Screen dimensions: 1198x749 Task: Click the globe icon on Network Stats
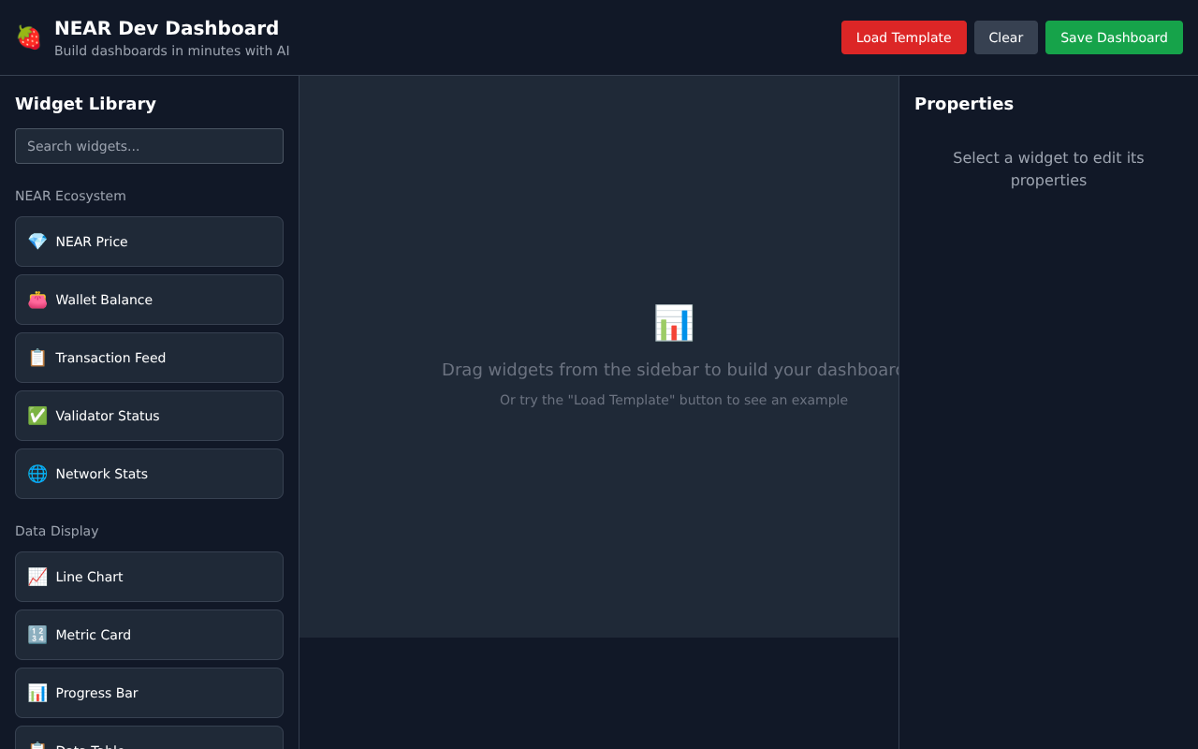coord(37,474)
